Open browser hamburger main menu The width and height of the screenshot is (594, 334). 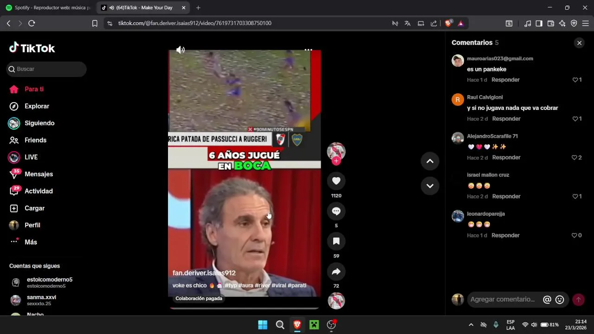[x=586, y=23]
